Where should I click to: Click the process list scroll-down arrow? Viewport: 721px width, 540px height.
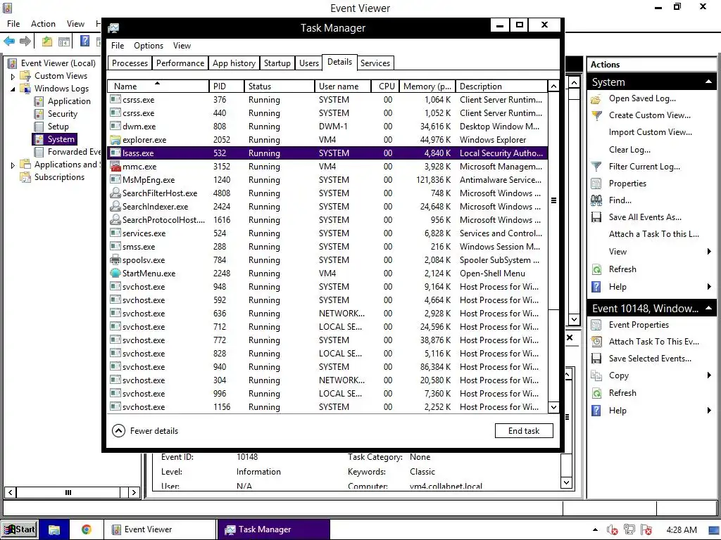point(553,407)
